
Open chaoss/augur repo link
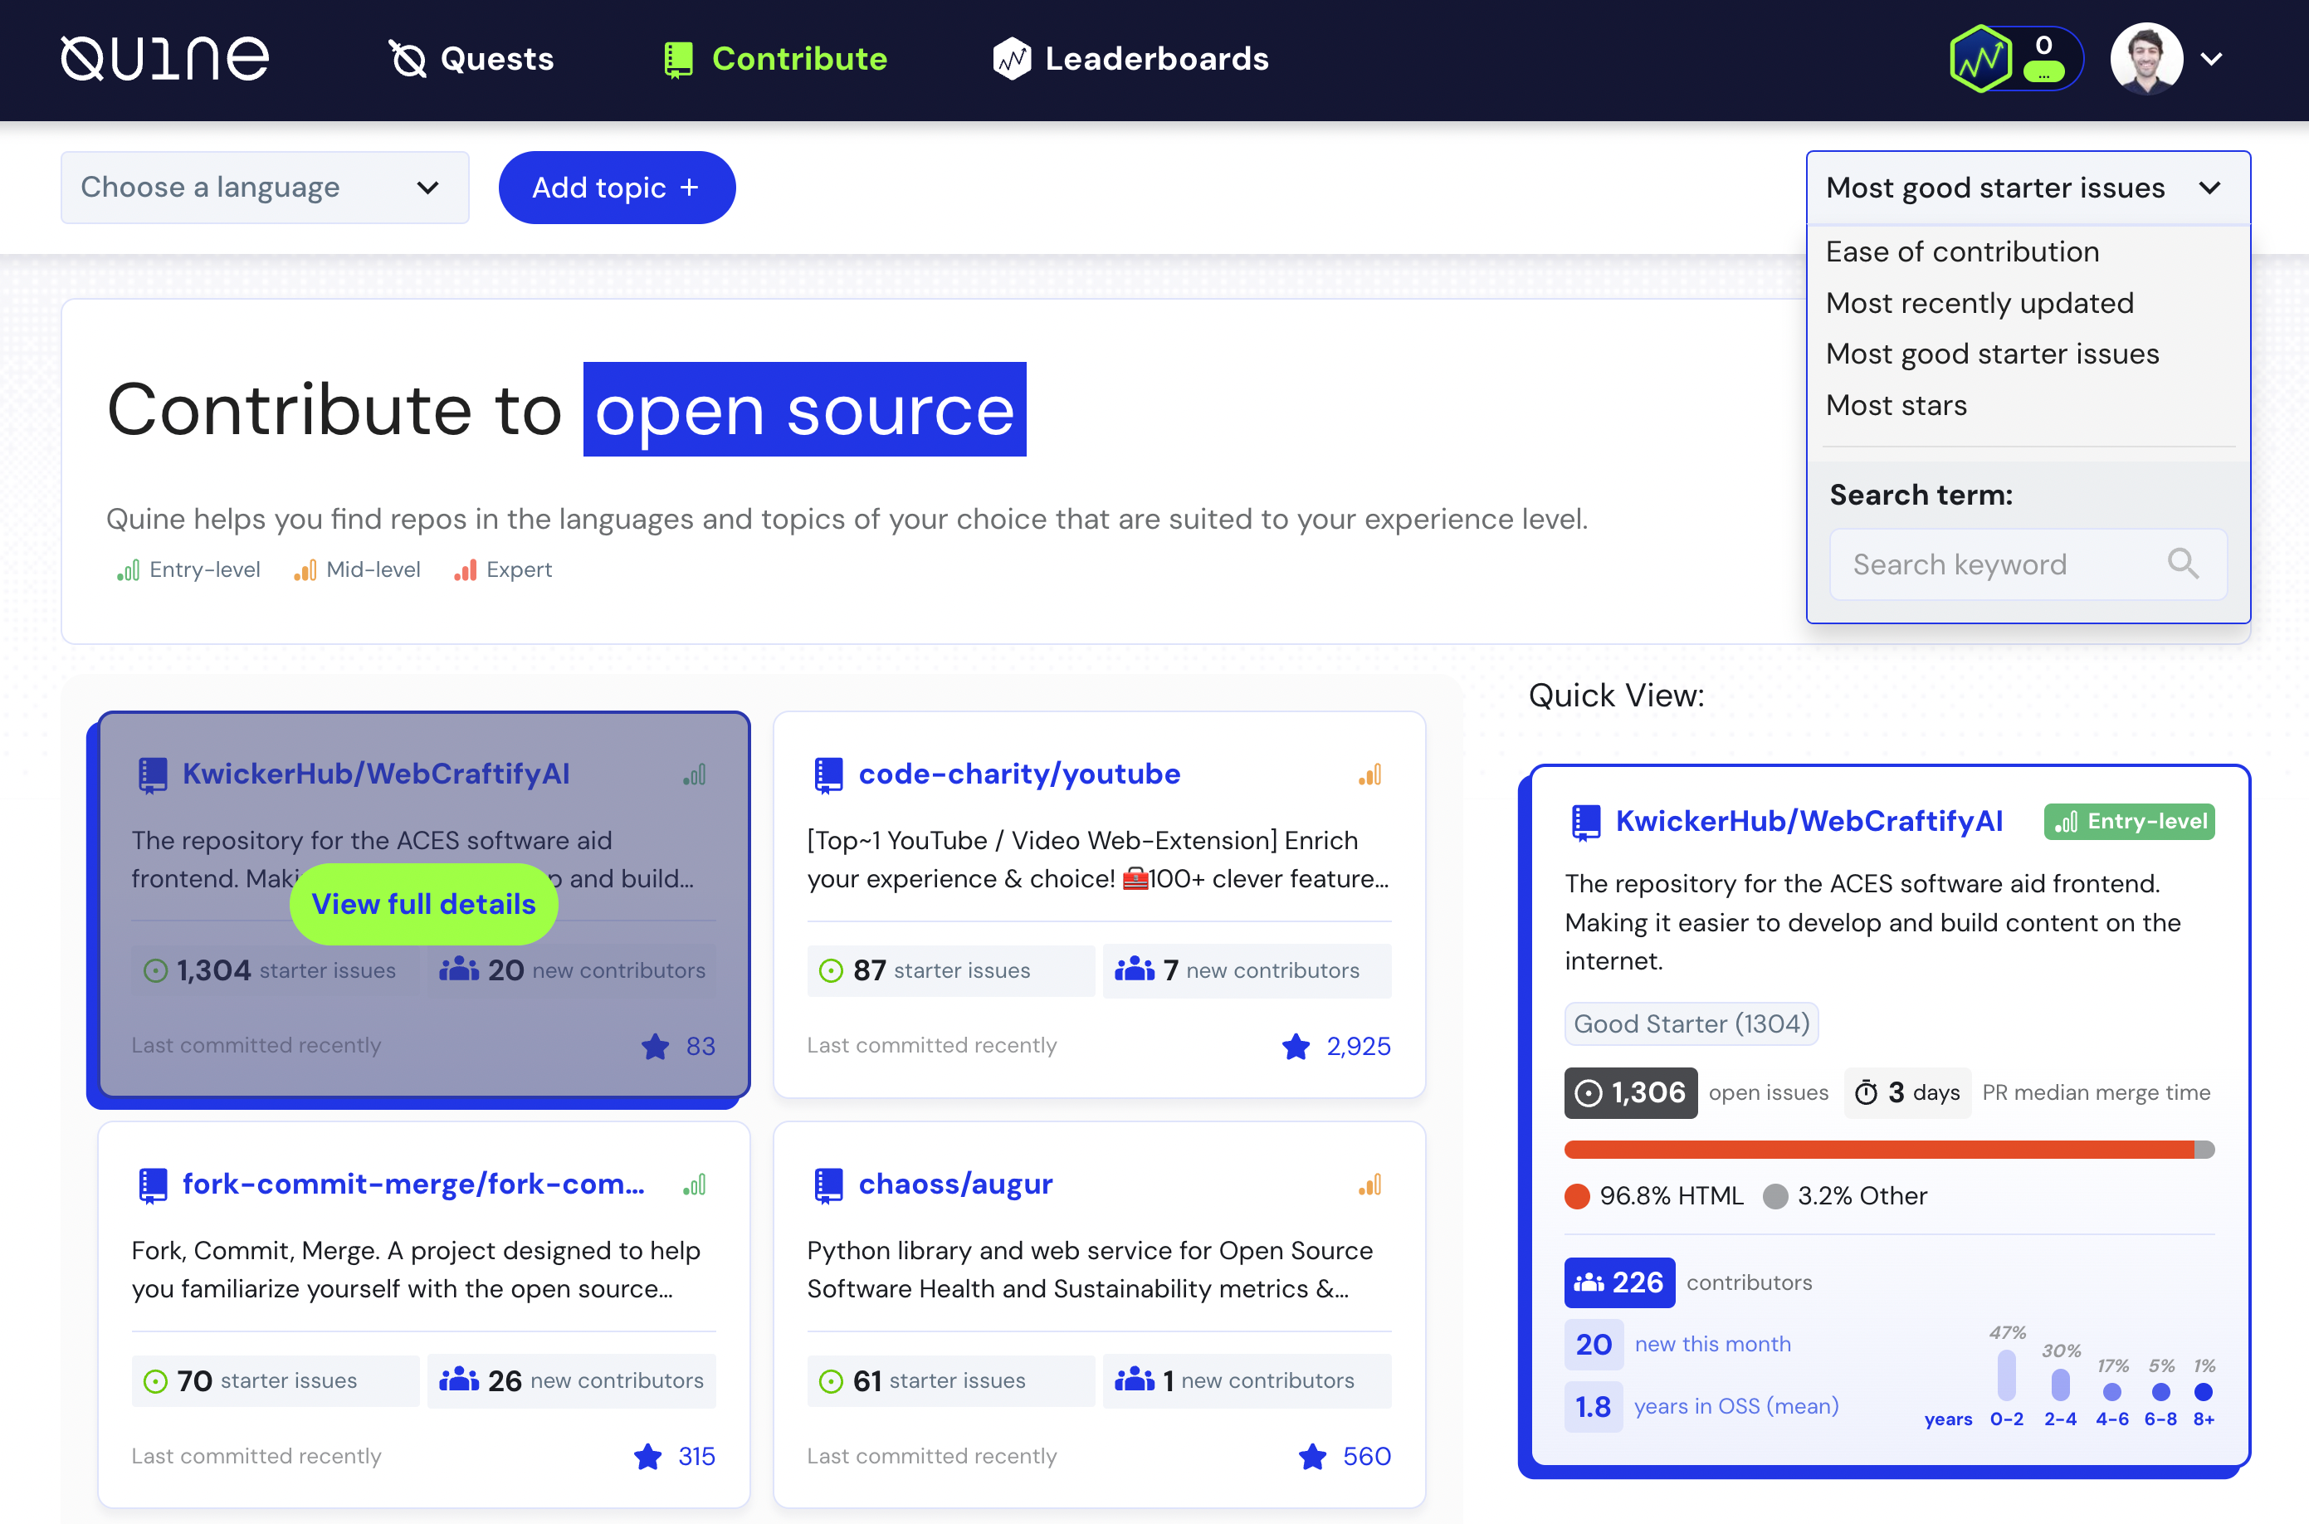955,1184
